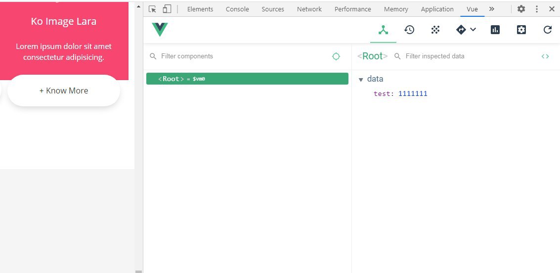Screen dimensions: 560x273
Task: Click the components search magnifier icon
Action: [x=153, y=56]
